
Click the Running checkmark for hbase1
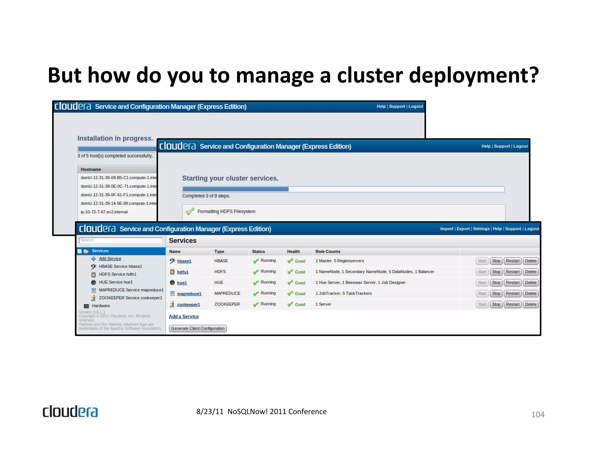256,261
